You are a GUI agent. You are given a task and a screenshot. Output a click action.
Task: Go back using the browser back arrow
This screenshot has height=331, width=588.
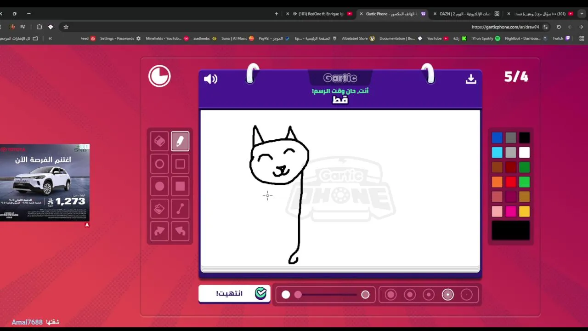[x=581, y=27]
